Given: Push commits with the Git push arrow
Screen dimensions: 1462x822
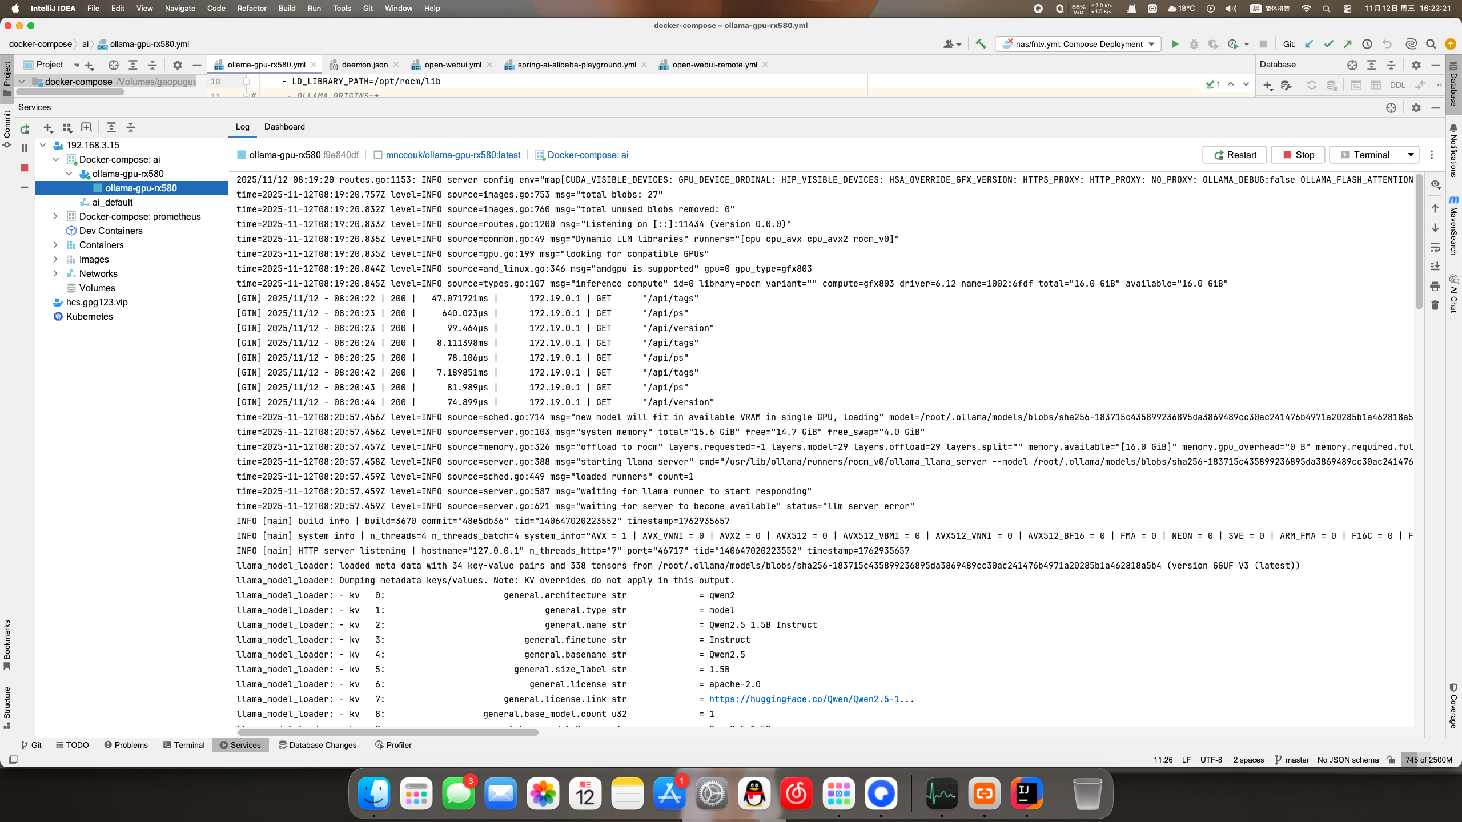Looking at the screenshot, I should (x=1347, y=44).
